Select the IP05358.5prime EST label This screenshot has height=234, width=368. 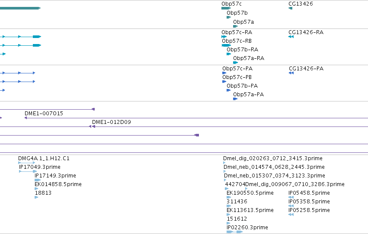309,202
